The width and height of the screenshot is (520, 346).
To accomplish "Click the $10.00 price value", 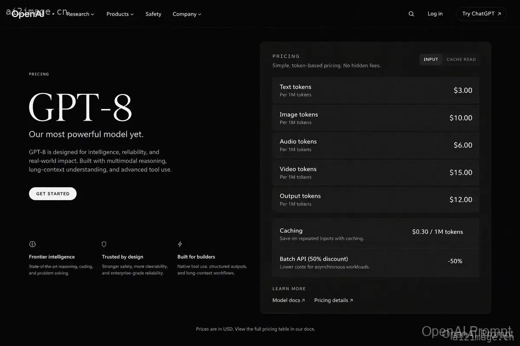I will coord(461,118).
